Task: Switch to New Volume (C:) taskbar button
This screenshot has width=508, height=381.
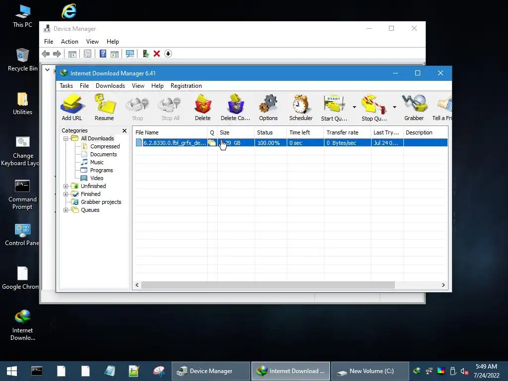Action: click(x=370, y=371)
